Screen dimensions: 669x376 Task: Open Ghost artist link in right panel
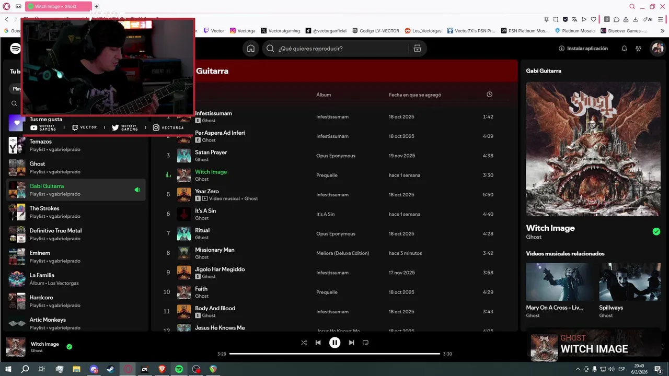(534, 237)
